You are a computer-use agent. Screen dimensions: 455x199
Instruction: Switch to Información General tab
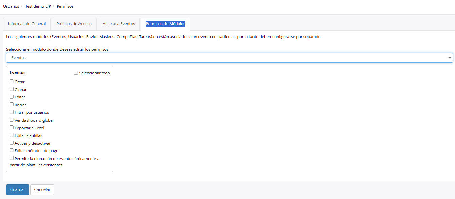pos(27,24)
